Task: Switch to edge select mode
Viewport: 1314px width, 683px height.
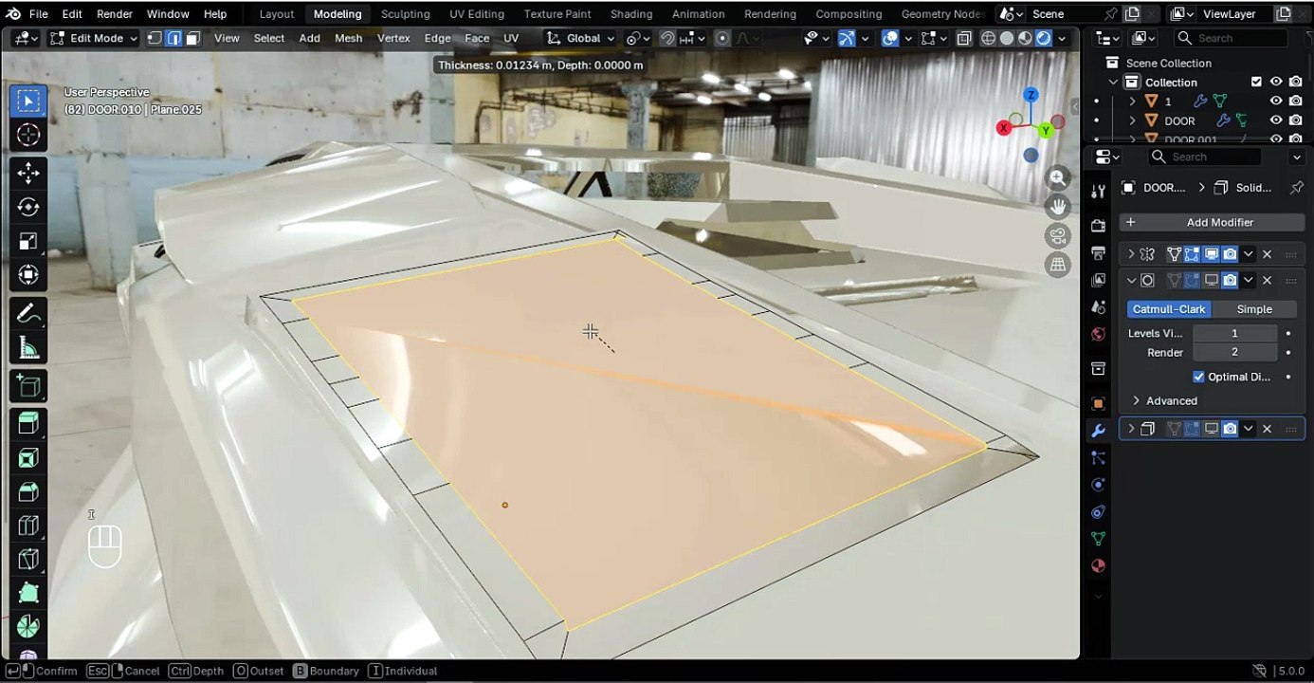Action: click(x=173, y=38)
